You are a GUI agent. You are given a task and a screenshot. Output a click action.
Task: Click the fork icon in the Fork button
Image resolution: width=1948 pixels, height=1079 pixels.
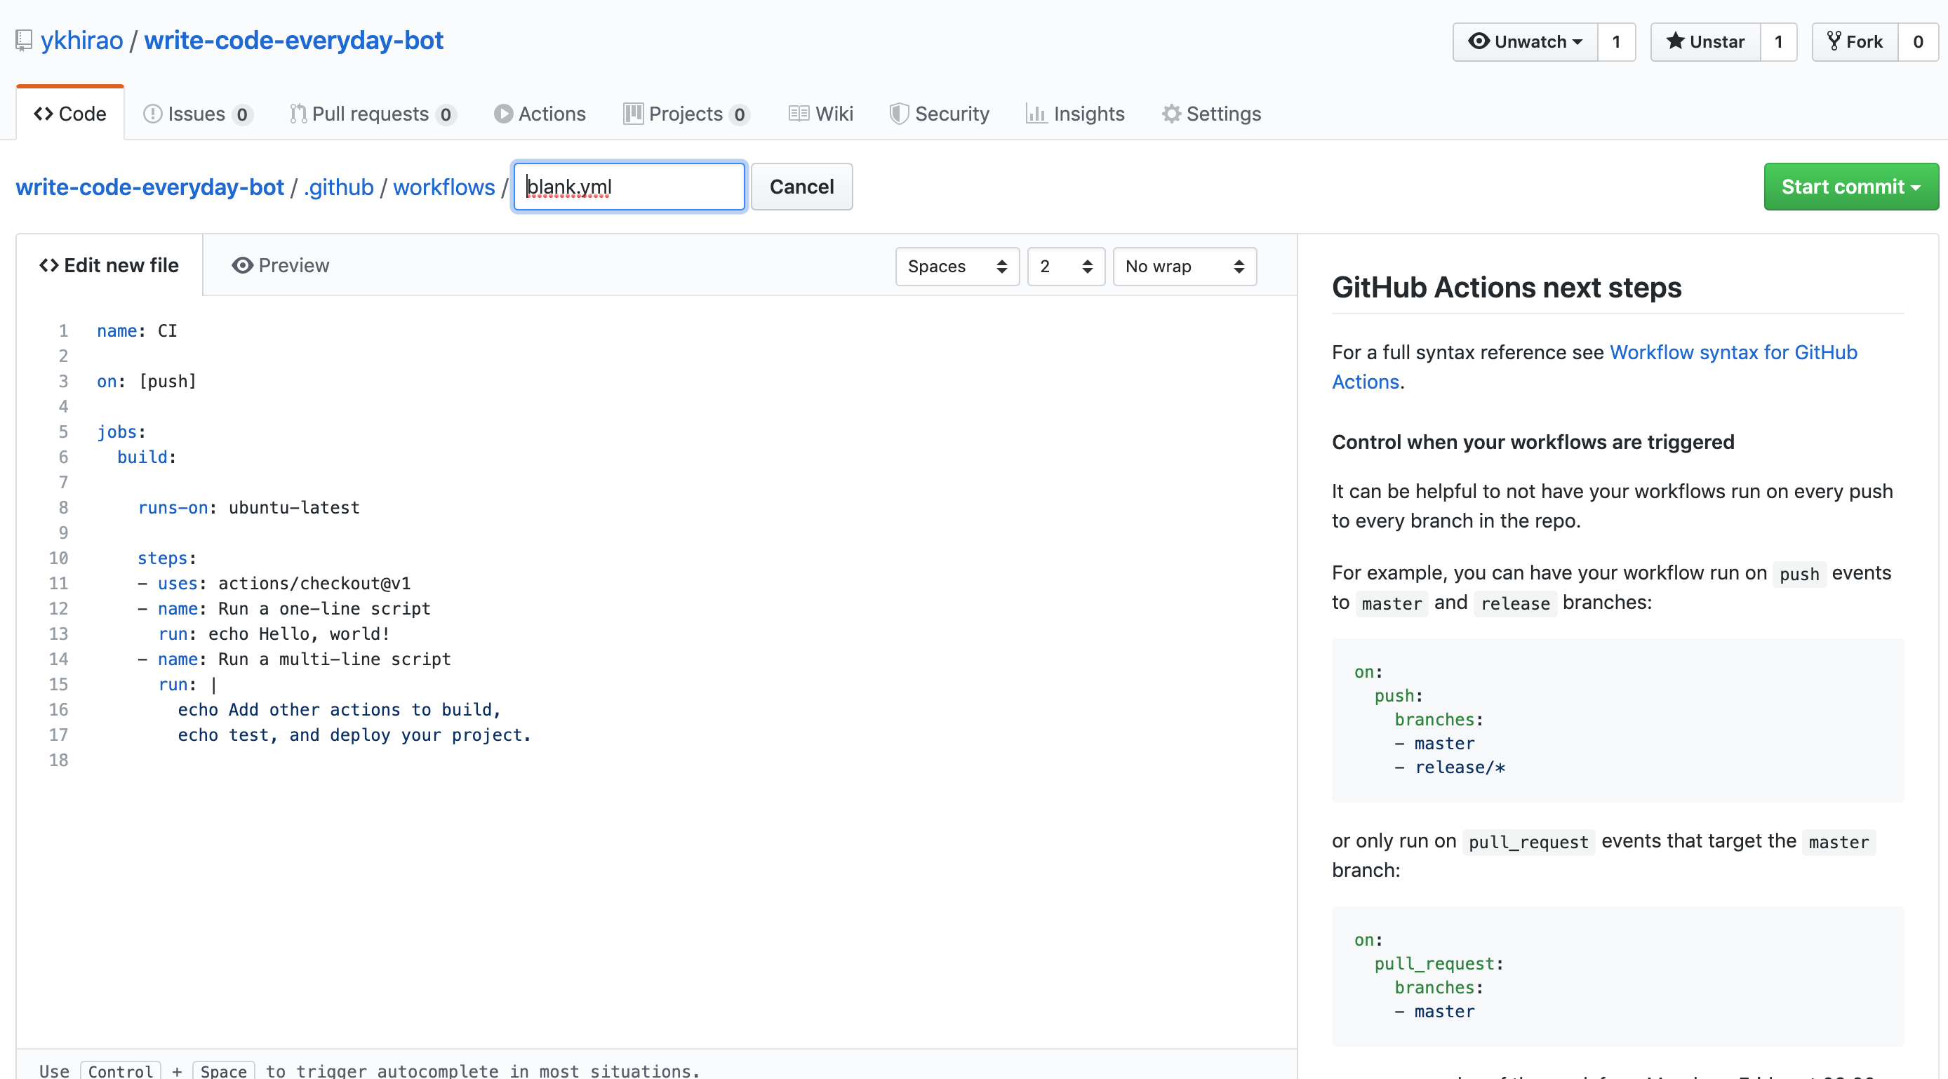[x=1834, y=41]
